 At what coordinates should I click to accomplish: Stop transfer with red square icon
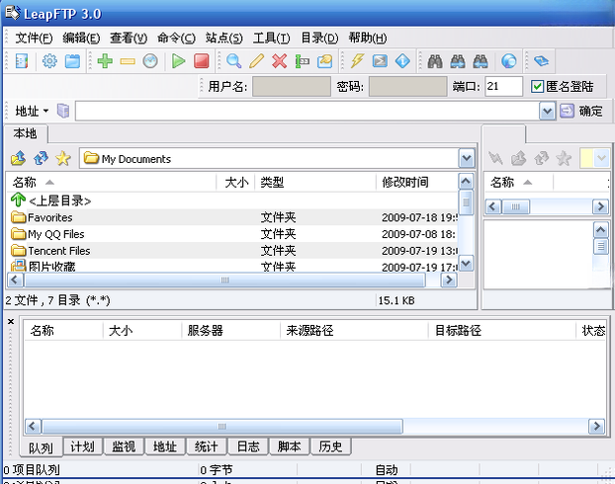tap(202, 61)
